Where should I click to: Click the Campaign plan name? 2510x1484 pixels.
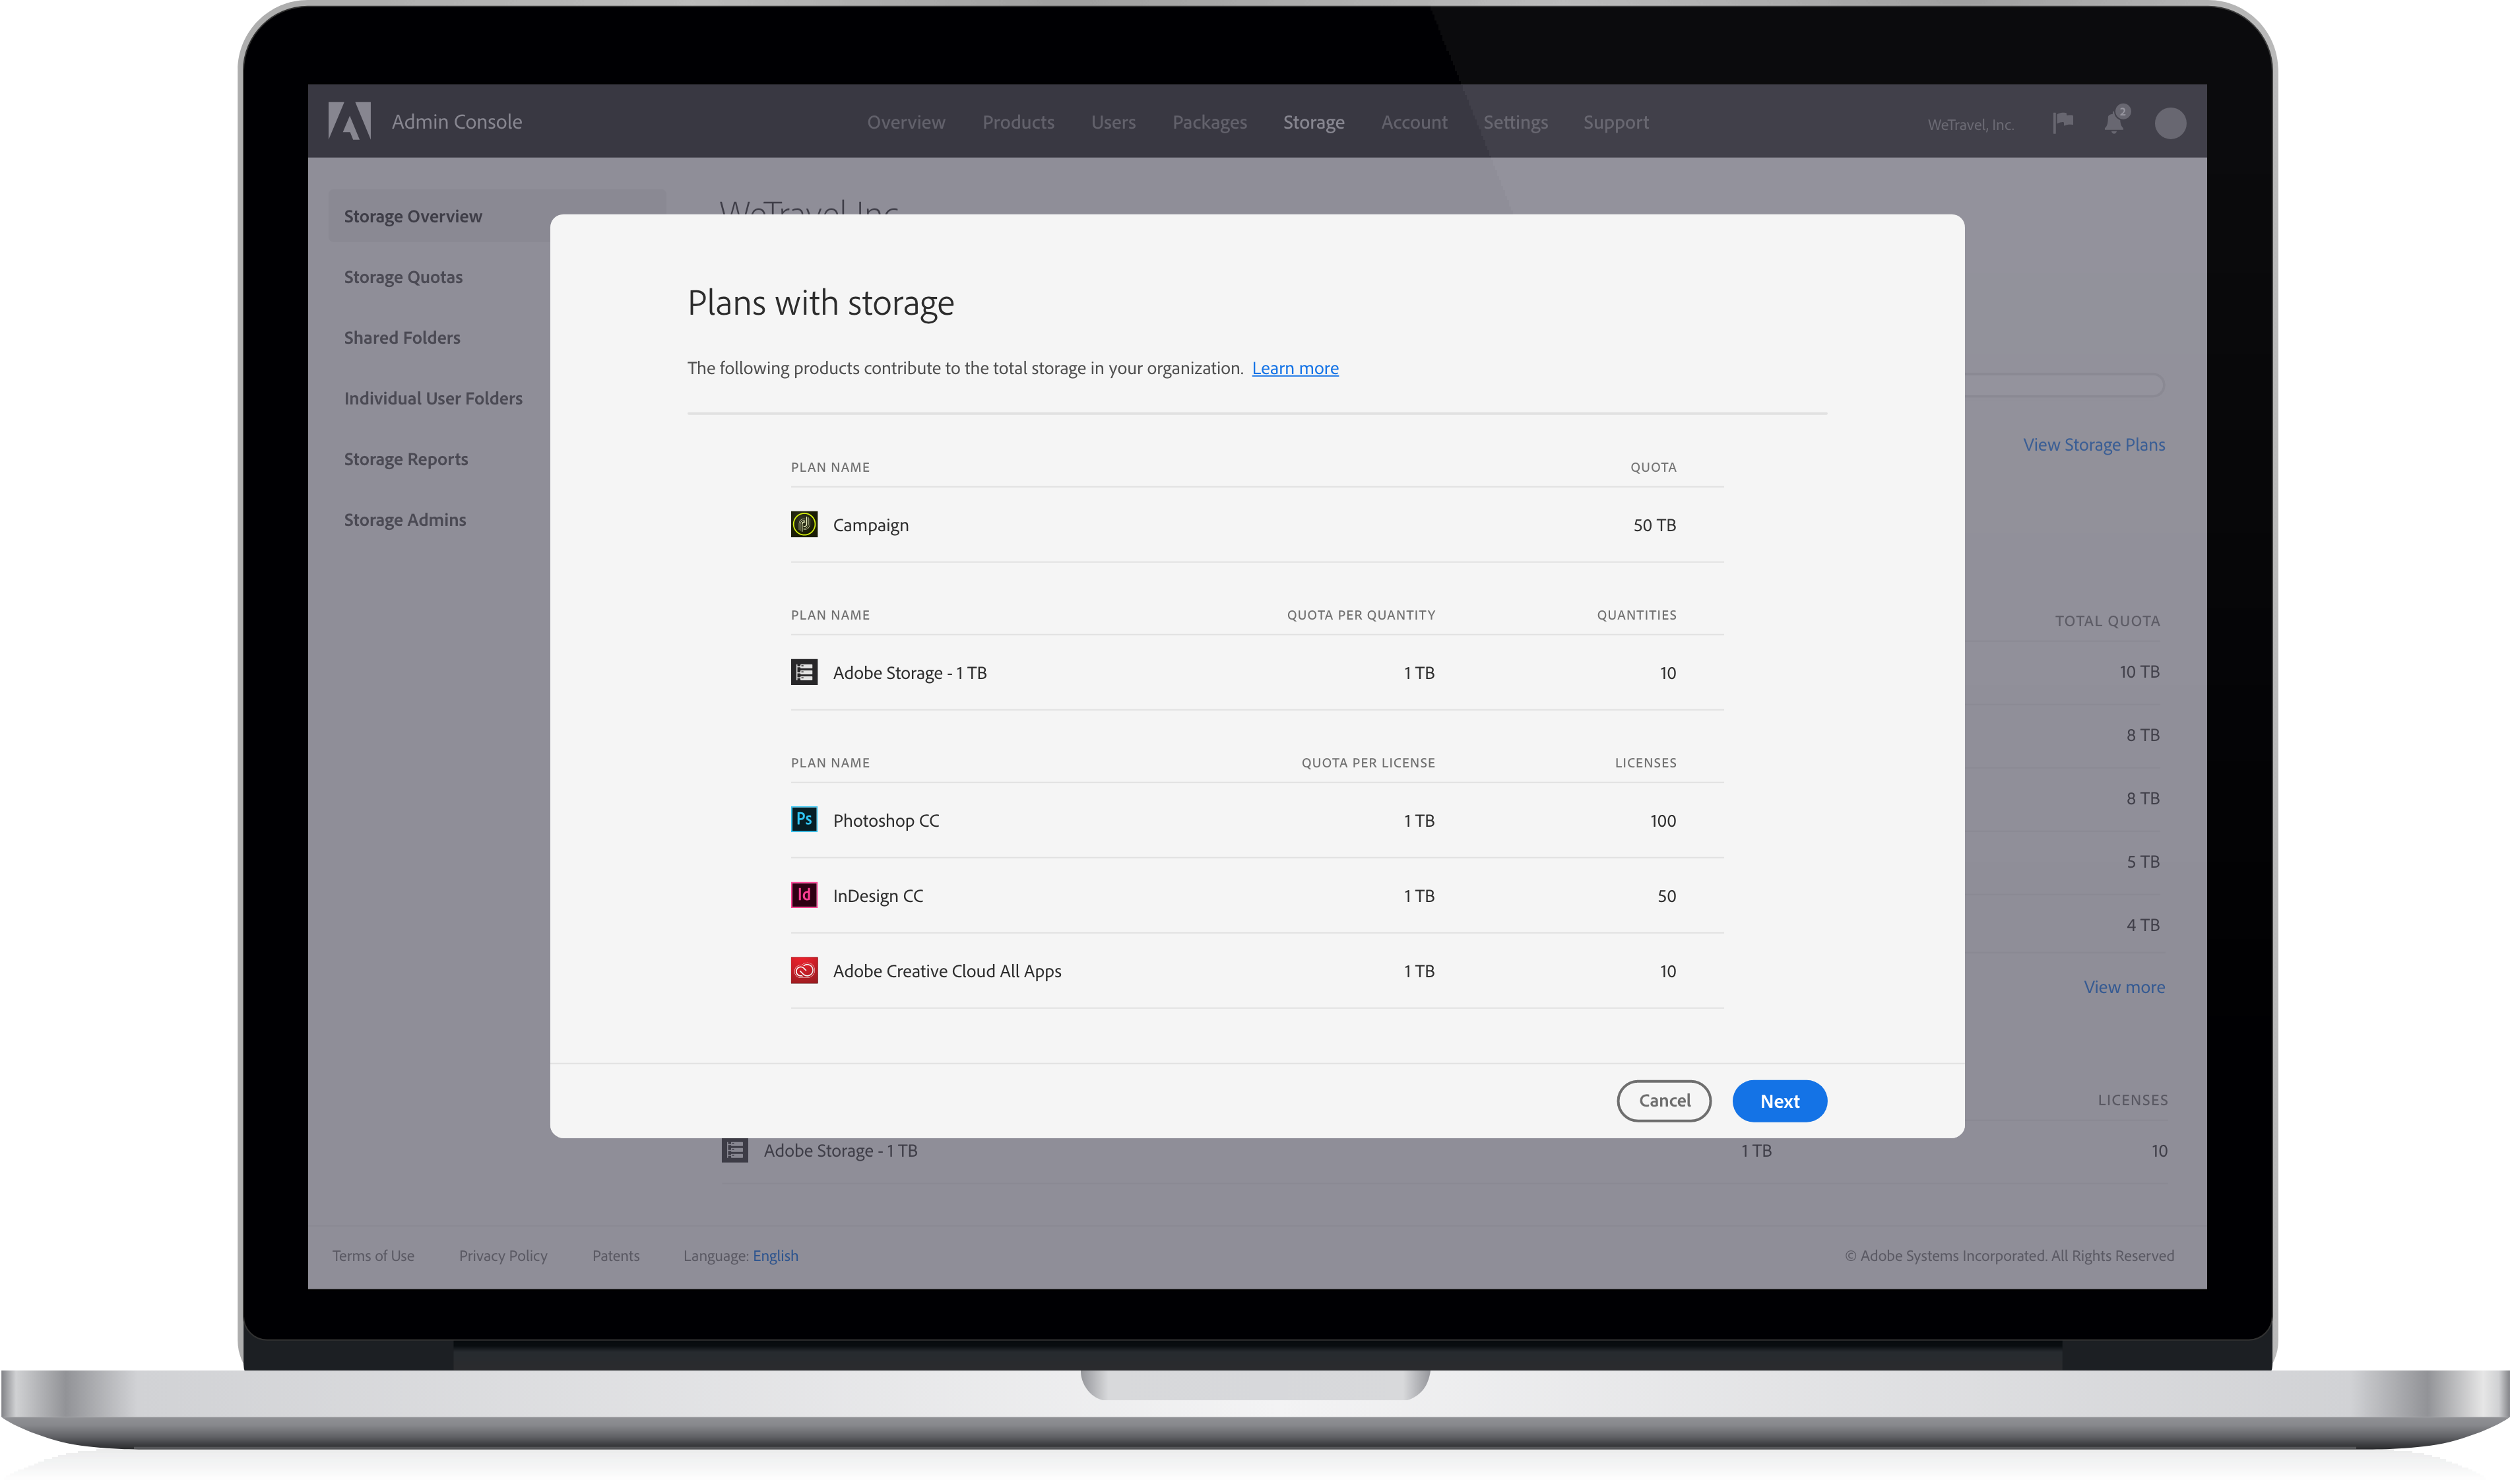pos(871,525)
